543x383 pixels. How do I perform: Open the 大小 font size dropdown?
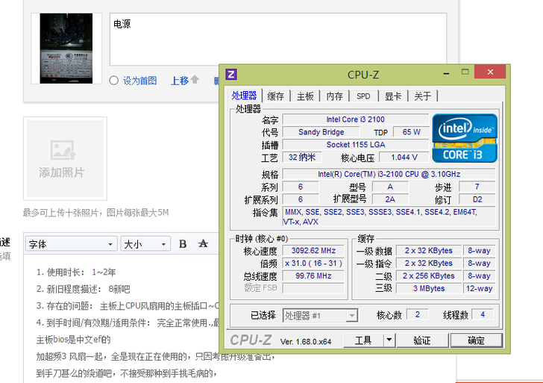pyautogui.click(x=145, y=244)
